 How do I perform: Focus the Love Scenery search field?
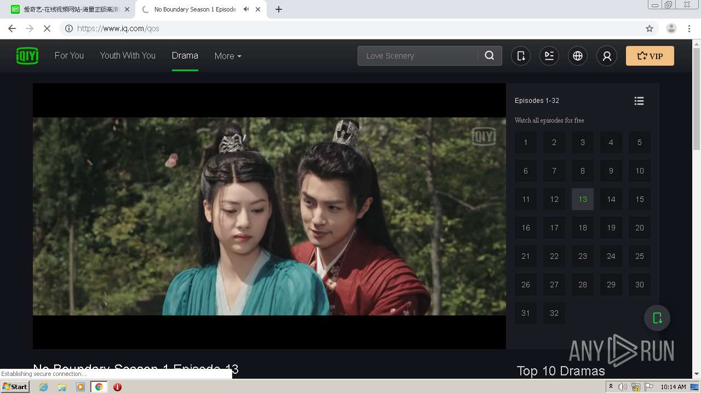click(417, 56)
